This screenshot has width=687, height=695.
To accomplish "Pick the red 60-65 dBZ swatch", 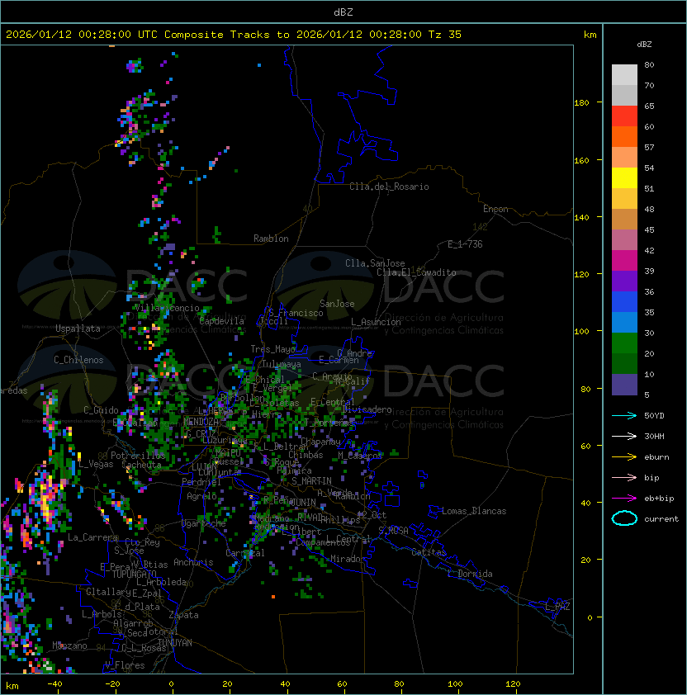I will point(624,116).
